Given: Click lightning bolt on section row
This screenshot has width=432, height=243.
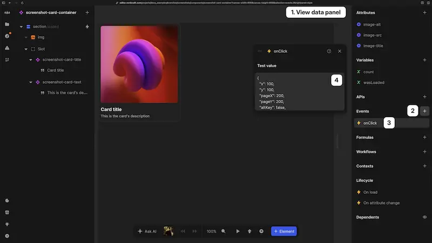Looking at the screenshot, I should [x=87, y=26].
